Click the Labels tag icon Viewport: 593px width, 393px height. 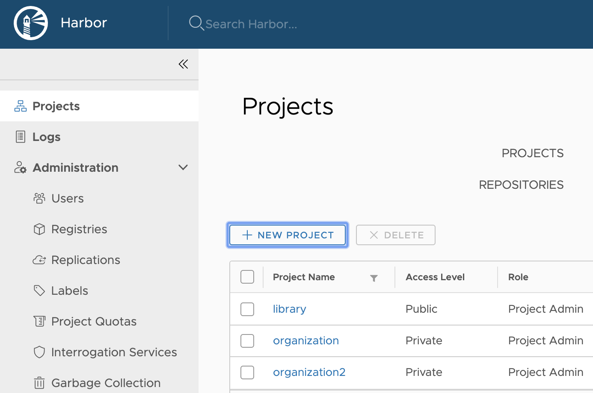click(39, 290)
